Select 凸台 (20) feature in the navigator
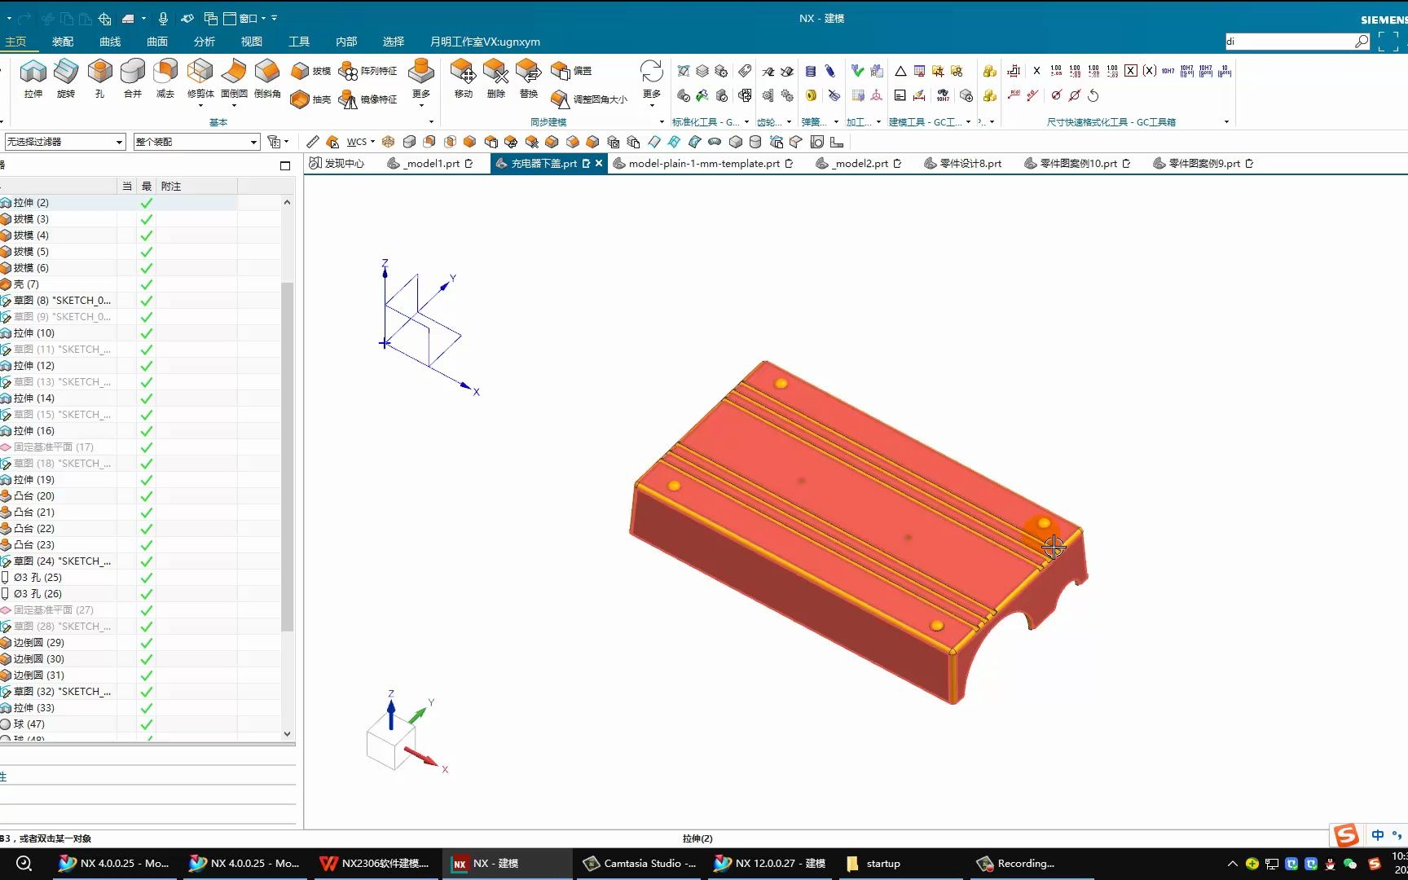 [x=33, y=496]
